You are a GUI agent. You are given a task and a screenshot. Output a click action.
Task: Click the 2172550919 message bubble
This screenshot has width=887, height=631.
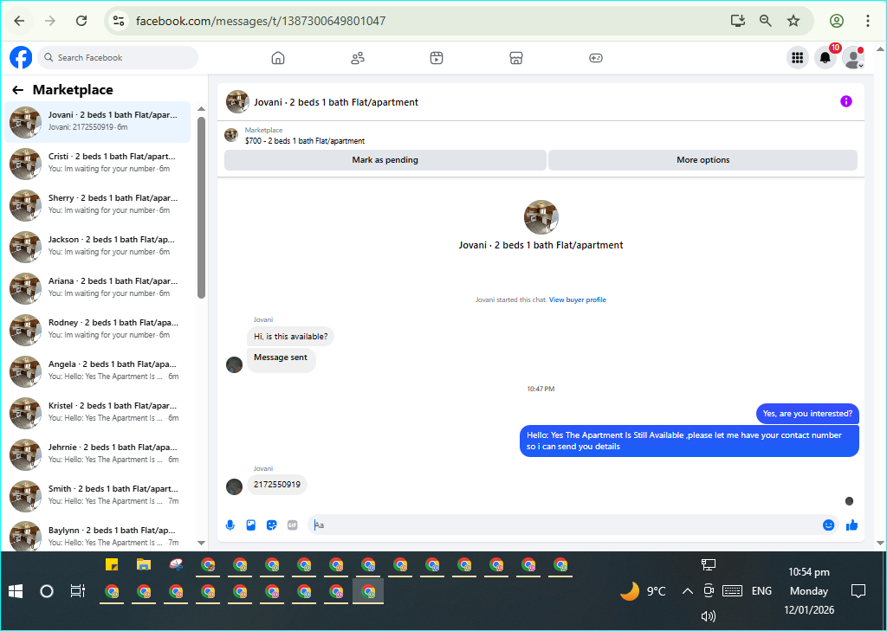[276, 485]
